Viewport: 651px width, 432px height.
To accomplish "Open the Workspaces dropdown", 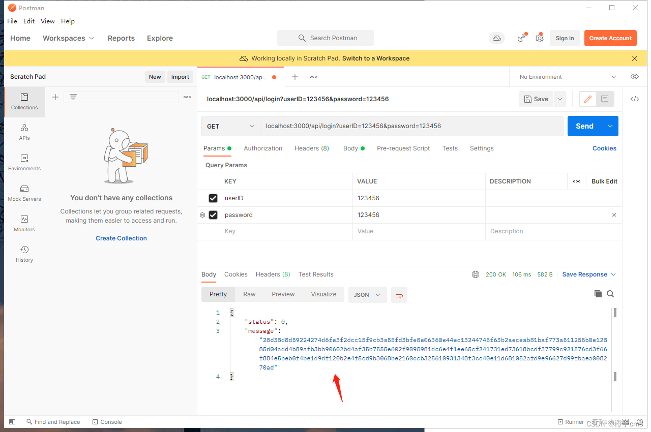I will [68, 38].
